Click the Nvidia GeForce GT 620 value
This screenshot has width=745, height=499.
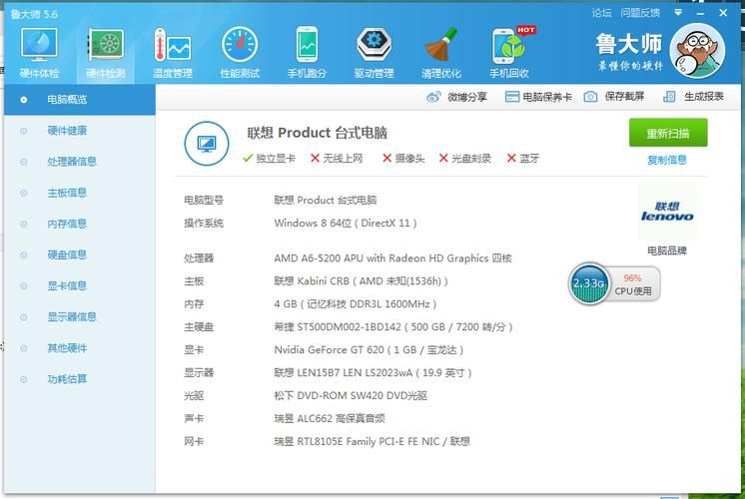point(369,350)
